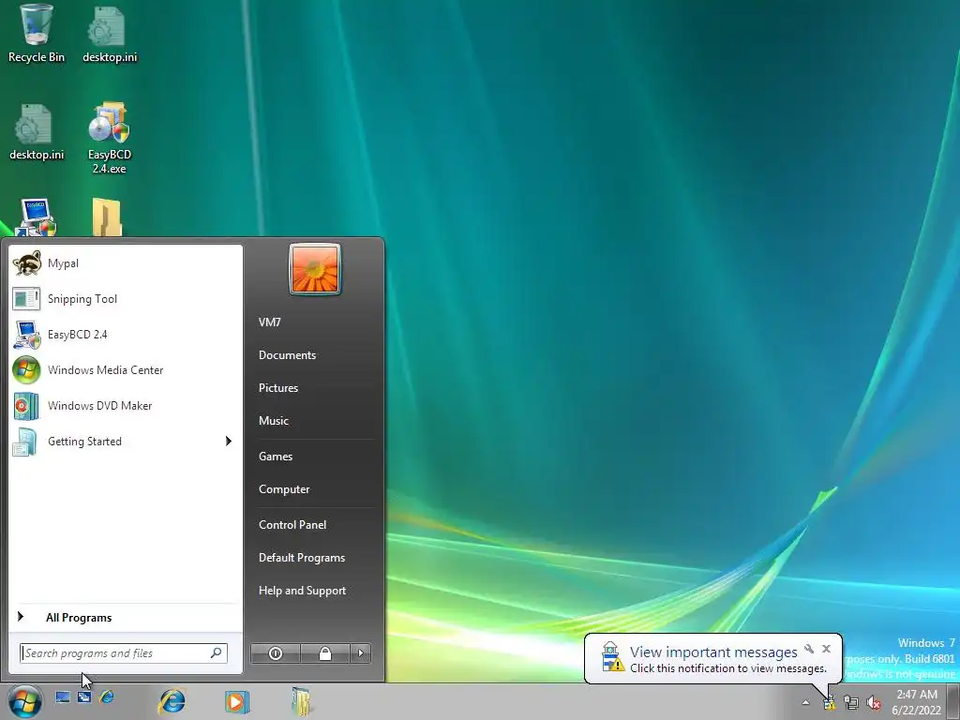
Task: Expand the shutdown options arrow
Action: coord(361,653)
